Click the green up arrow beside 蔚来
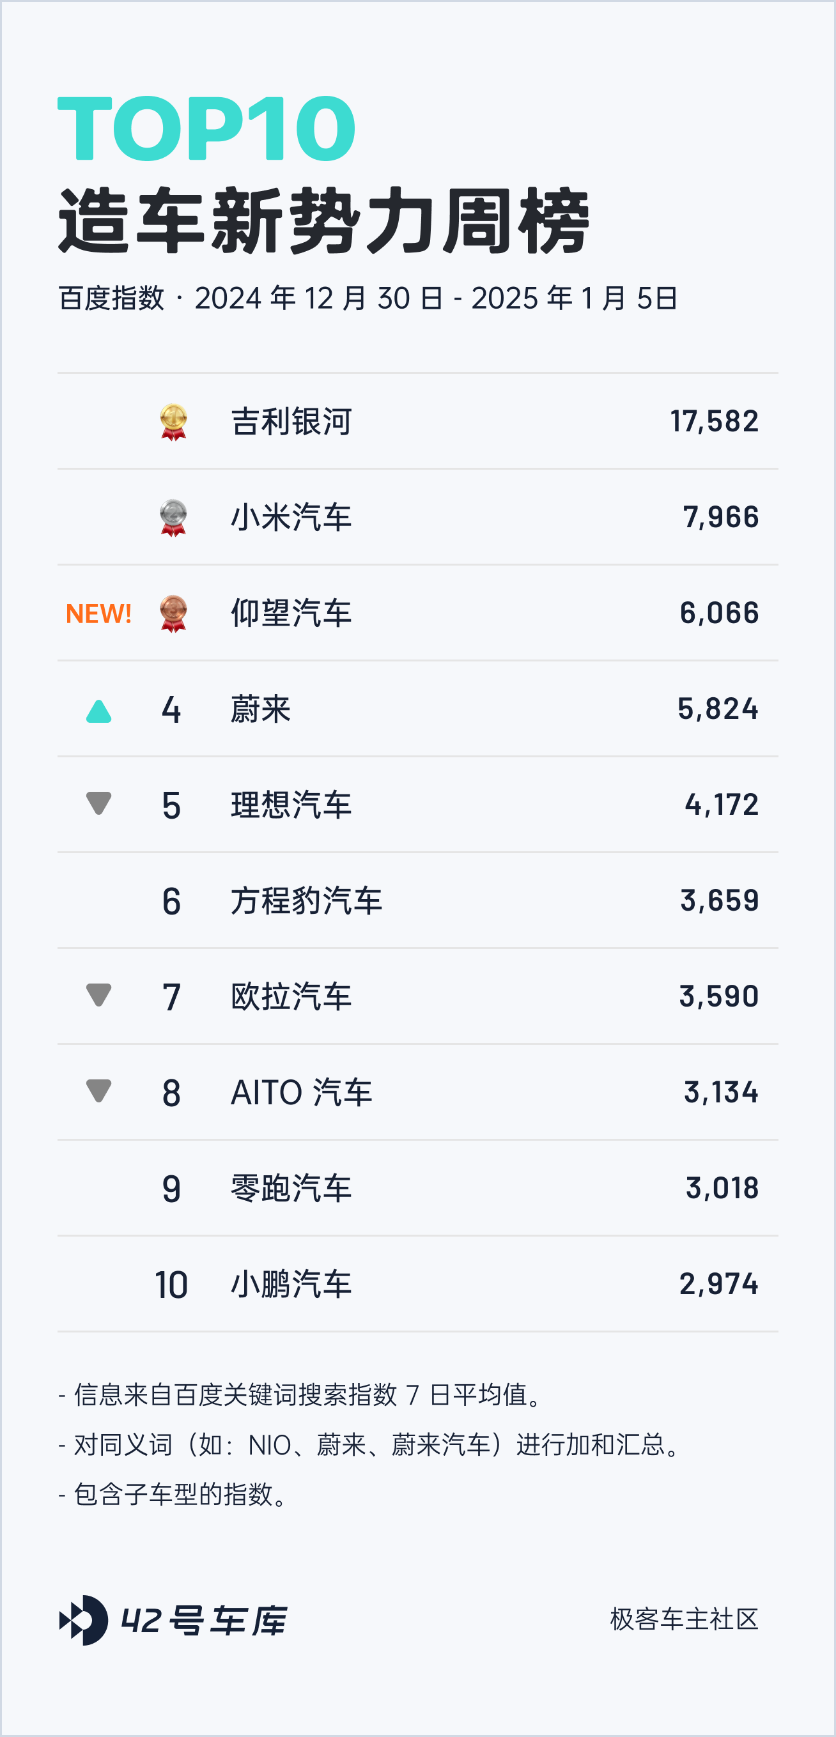Viewport: 836px width, 1737px height. 99,711
